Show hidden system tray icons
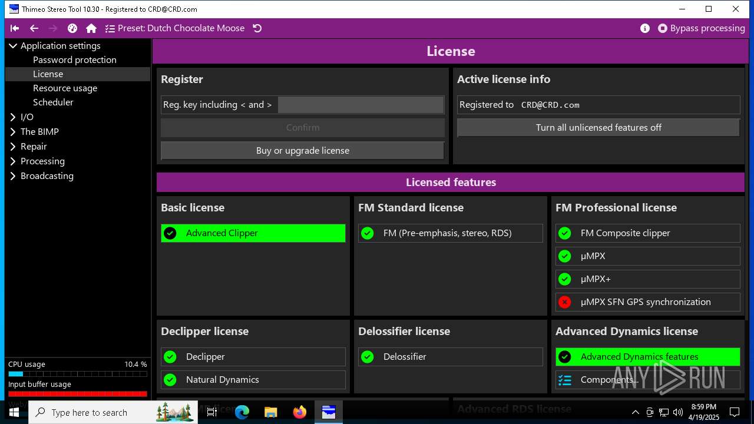This screenshot has width=754, height=424. (635, 412)
